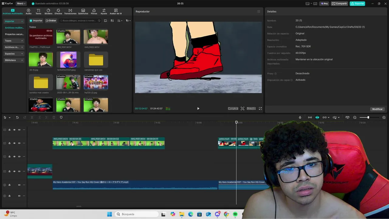This screenshot has width=389, height=219.
Task: Click the marker shield icon
Action: [x=61, y=117]
